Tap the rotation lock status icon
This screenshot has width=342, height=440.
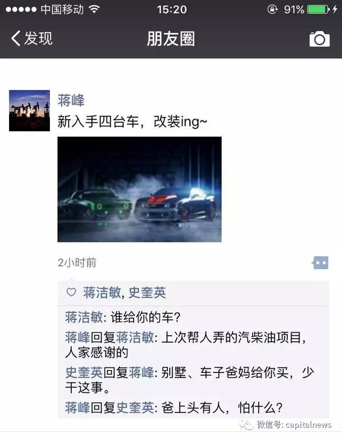point(272,10)
